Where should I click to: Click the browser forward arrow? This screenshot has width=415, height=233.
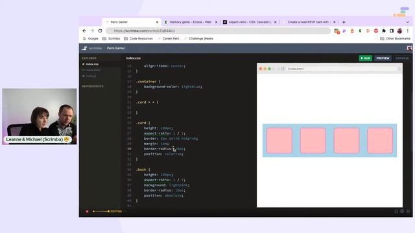click(x=92, y=30)
